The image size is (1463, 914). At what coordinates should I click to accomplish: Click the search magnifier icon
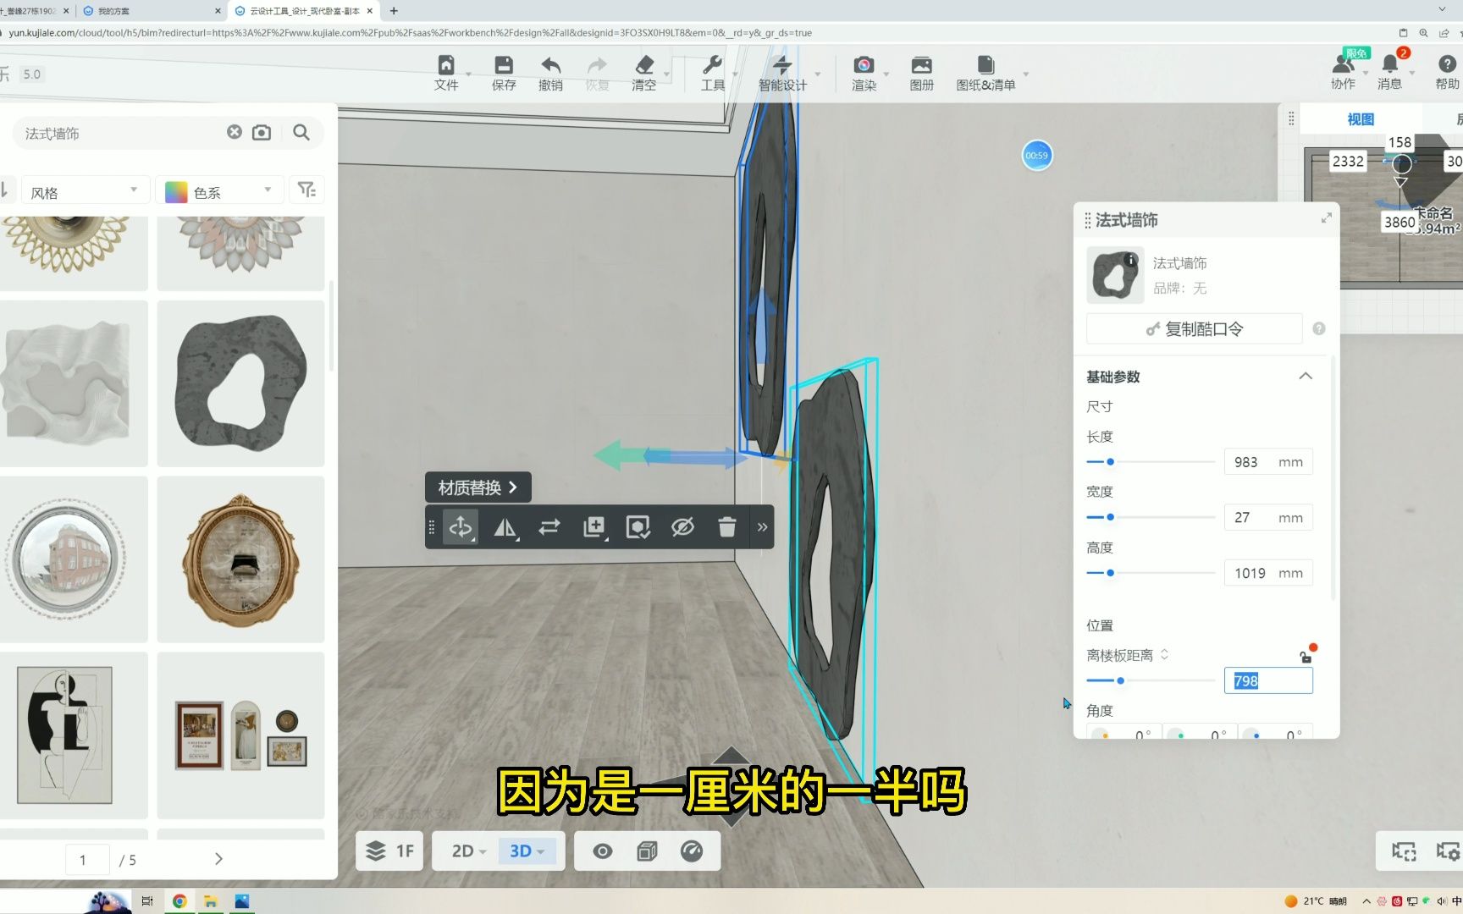click(x=301, y=132)
